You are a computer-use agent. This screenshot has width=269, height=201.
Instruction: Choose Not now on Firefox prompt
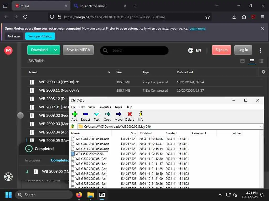14,36
